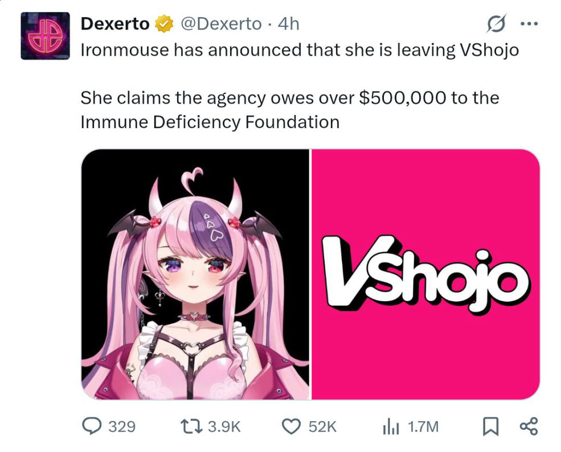Click the repost arrows icon

coord(191,426)
